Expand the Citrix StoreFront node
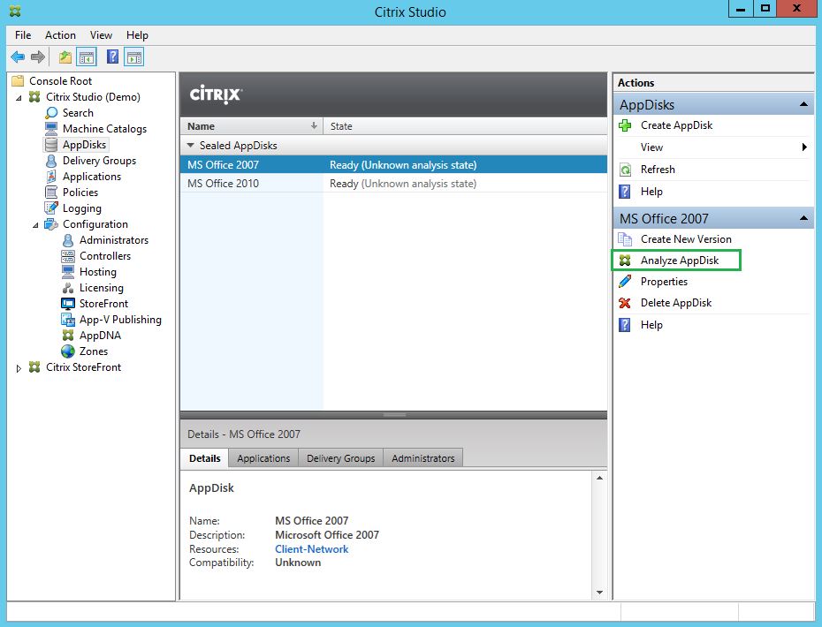 point(19,368)
